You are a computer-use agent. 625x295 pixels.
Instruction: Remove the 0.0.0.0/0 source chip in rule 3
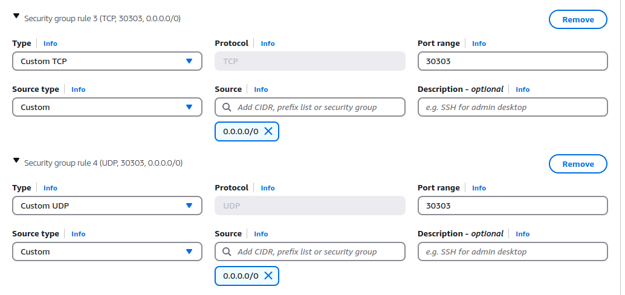(268, 131)
